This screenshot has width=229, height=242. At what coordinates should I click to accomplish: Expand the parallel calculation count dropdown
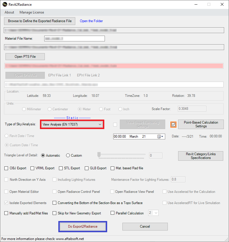[156, 213]
